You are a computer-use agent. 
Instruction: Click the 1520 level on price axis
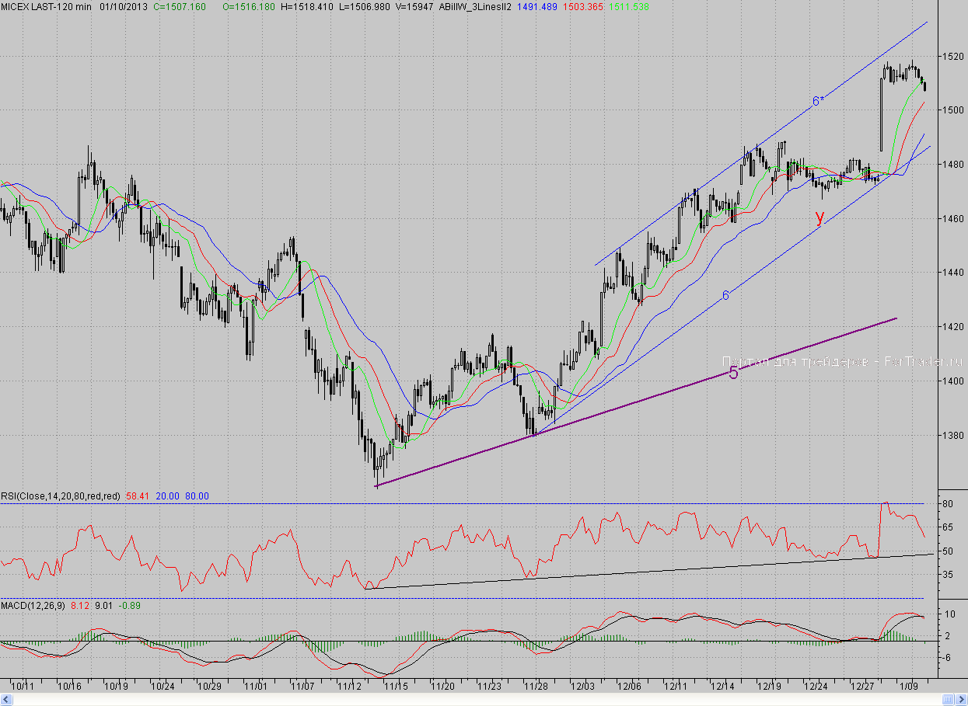click(952, 57)
